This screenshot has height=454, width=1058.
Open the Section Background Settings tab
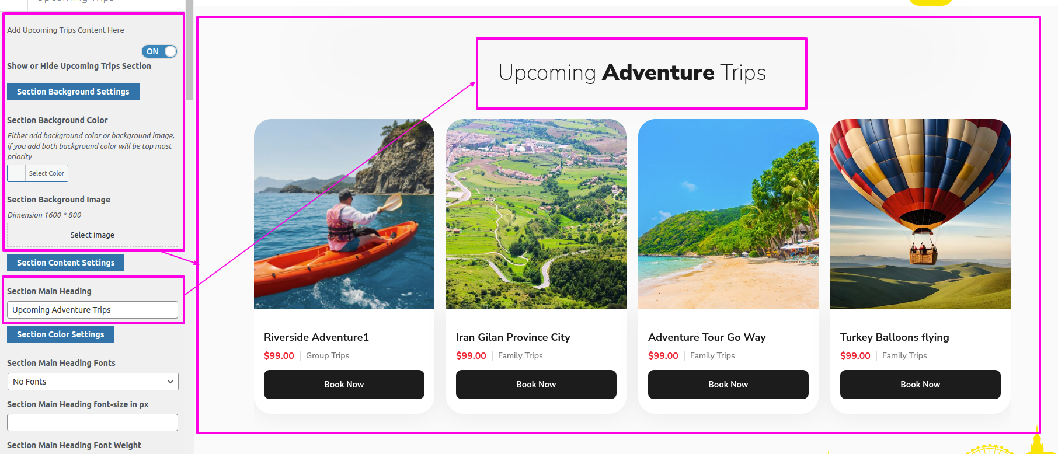[x=73, y=92]
